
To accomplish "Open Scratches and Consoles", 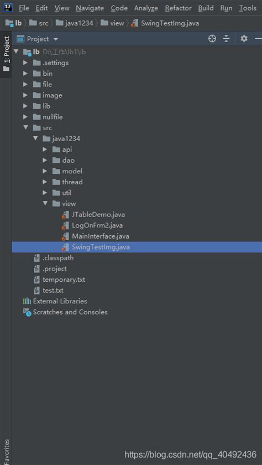I will (x=65, y=312).
